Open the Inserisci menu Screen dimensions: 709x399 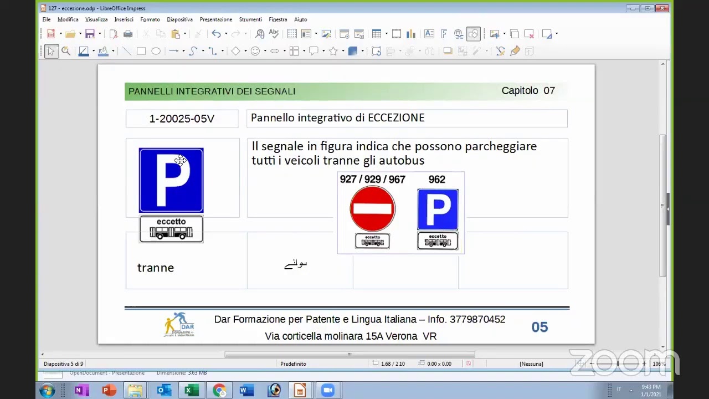pyautogui.click(x=124, y=19)
